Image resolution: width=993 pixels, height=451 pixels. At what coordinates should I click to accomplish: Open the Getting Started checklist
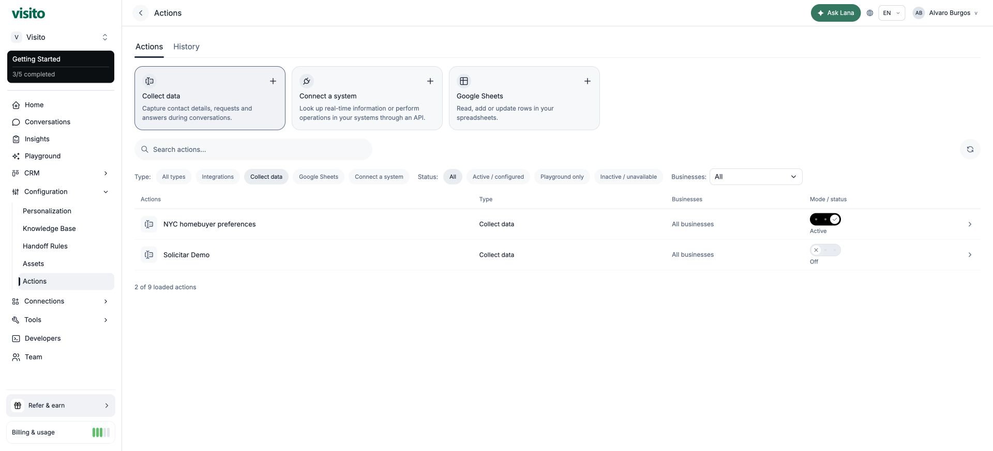tap(61, 67)
